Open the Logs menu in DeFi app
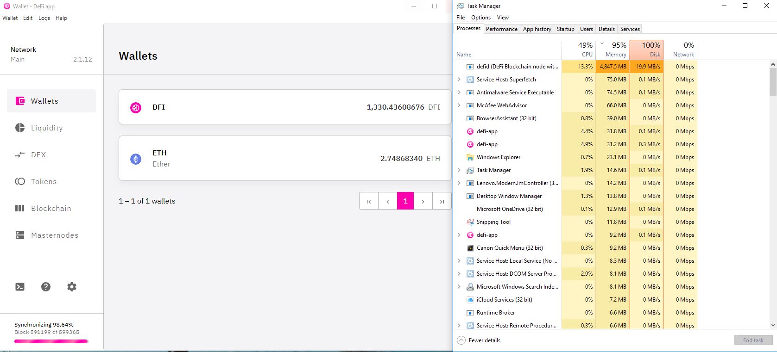The image size is (777, 352). pos(44,18)
